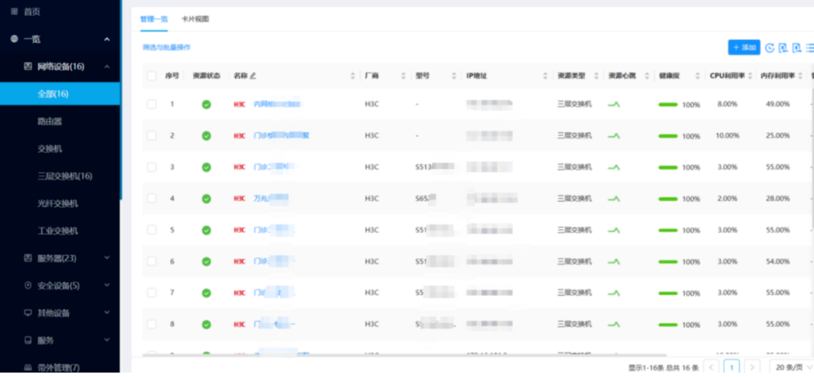Click the green health bar showing 100% on row 2
The image size is (814, 377).
(668, 135)
